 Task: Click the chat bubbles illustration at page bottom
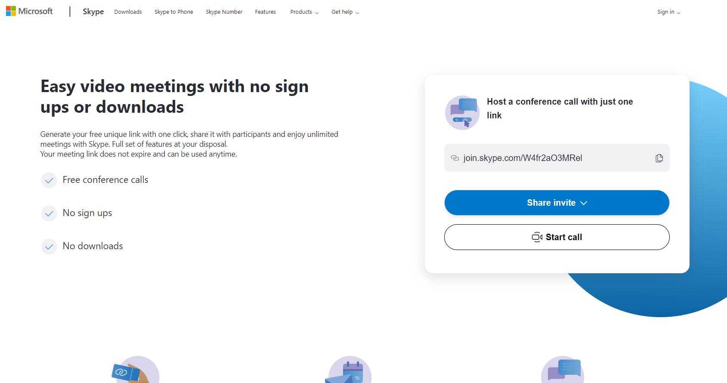[563, 370]
